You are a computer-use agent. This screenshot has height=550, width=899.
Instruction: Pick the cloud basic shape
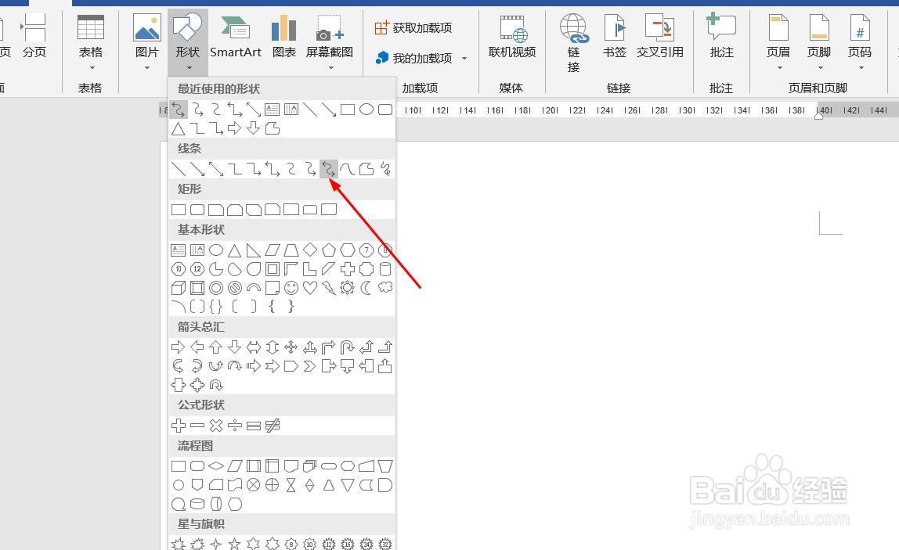click(385, 288)
